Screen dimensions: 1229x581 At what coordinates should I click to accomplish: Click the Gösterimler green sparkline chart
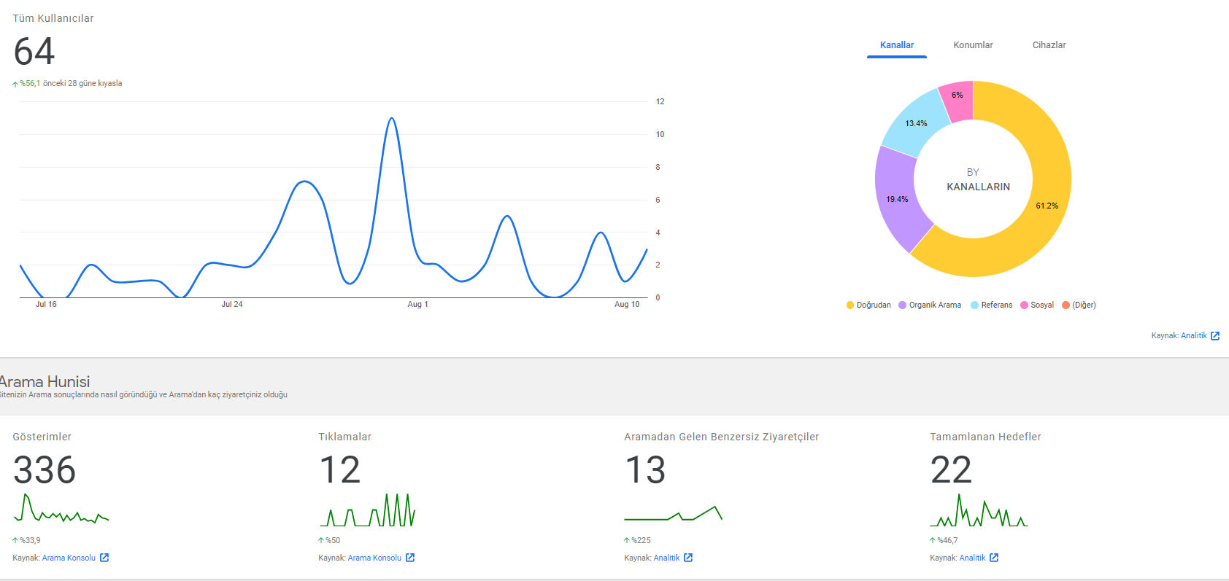(x=61, y=508)
